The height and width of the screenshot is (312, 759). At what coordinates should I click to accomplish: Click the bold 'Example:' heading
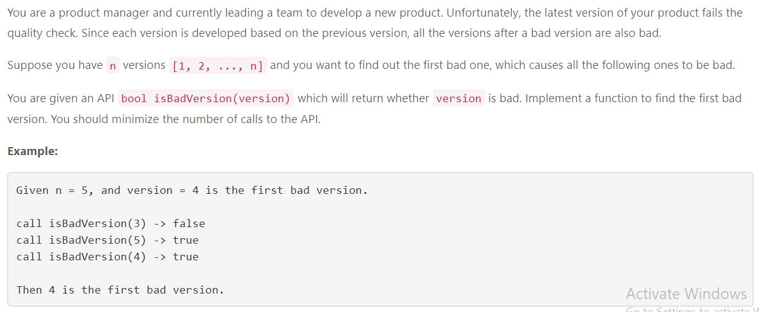(33, 151)
